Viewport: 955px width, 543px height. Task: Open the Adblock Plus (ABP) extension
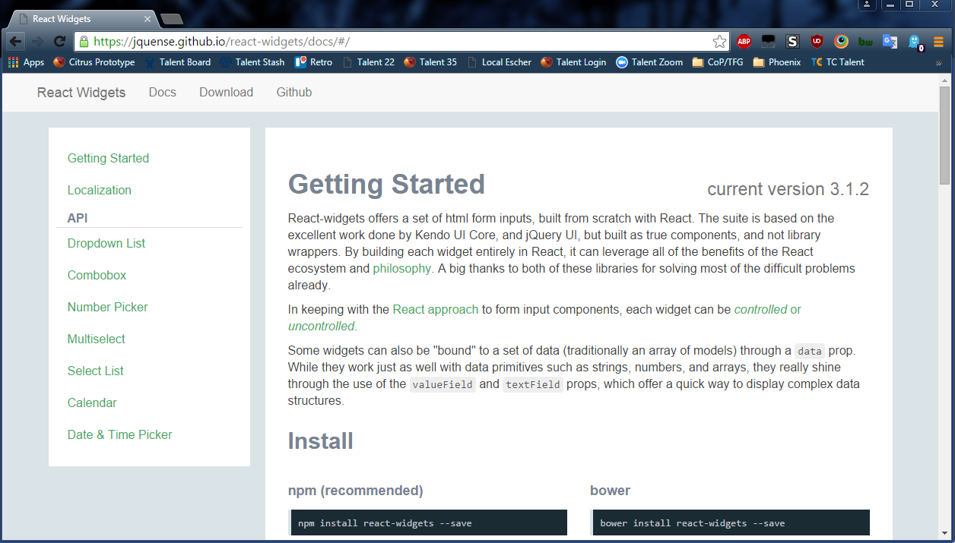pos(744,42)
